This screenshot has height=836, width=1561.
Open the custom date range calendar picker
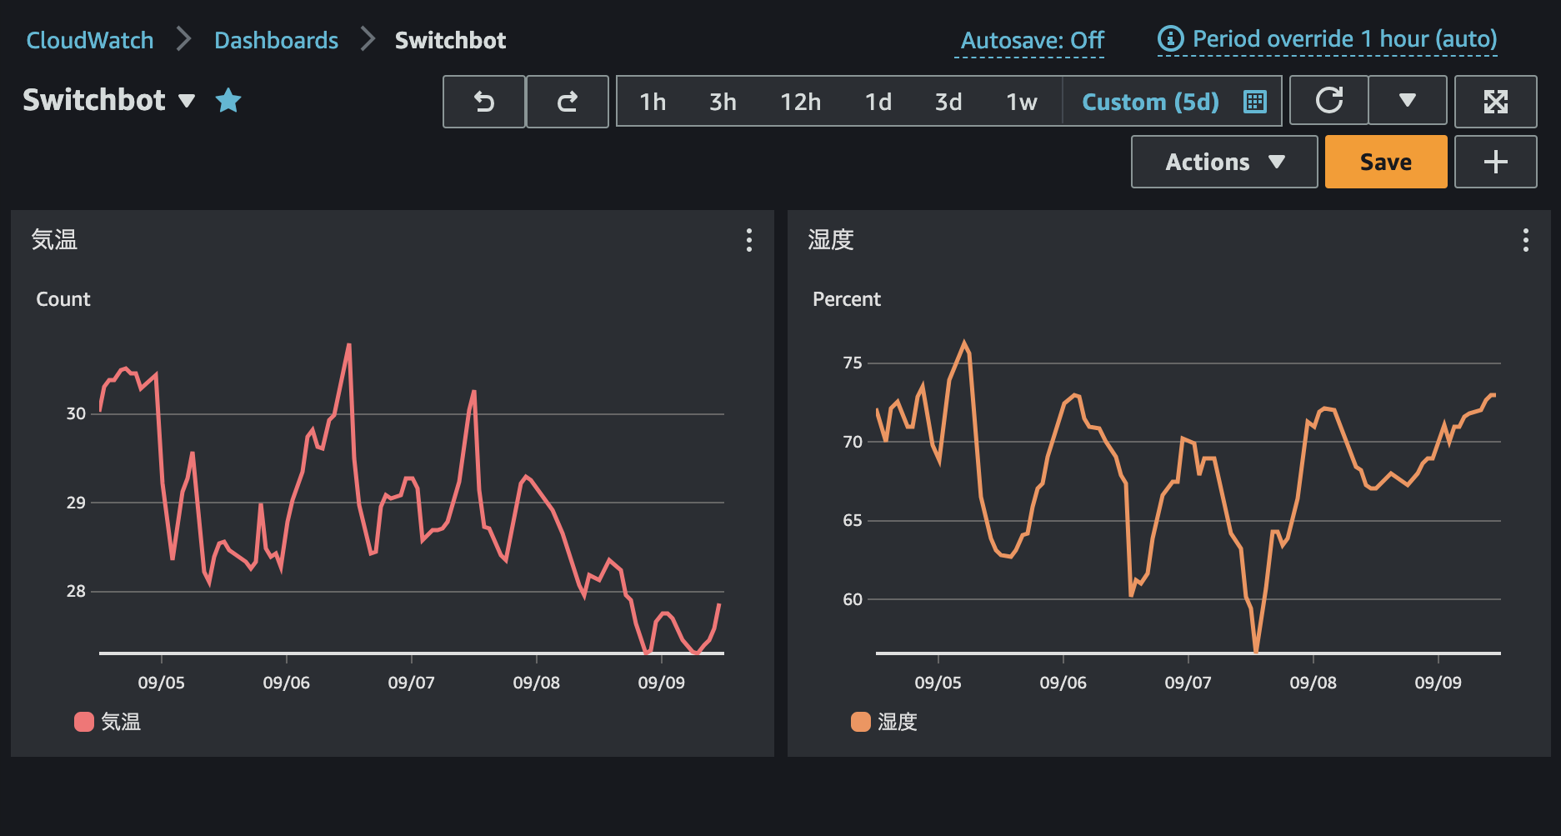click(x=1253, y=101)
